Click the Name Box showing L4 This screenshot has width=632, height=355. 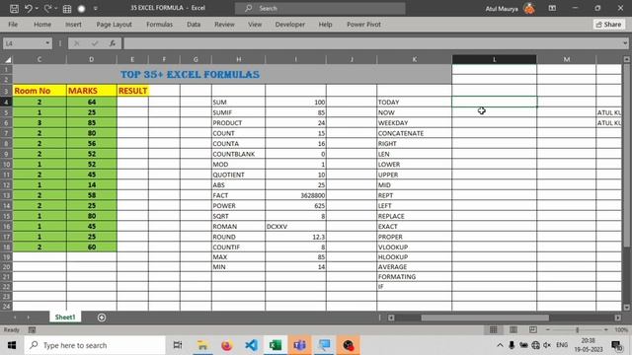24,43
